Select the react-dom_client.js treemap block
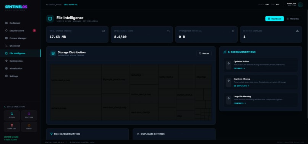This screenshot has width=308, height=144. point(144,112)
